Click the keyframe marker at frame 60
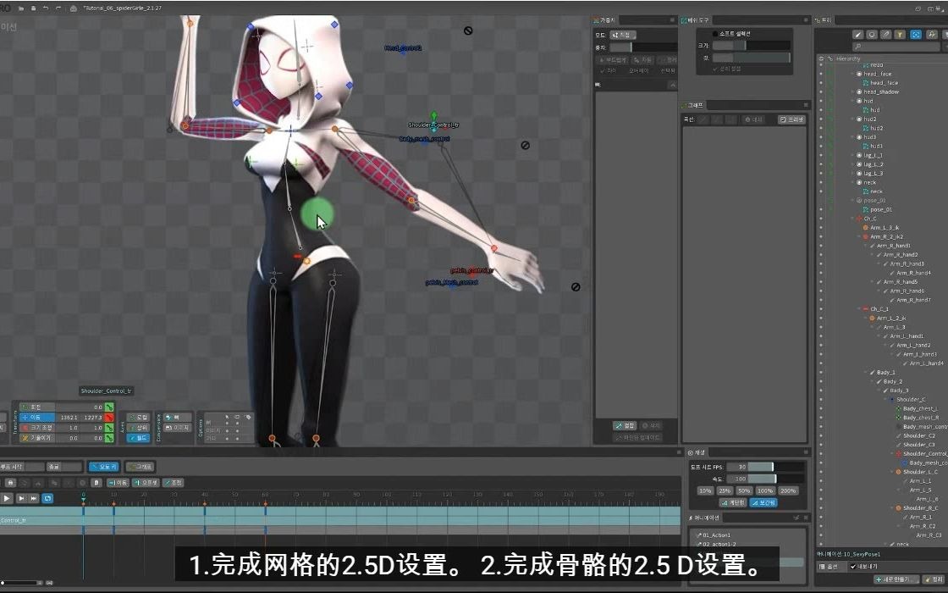The width and height of the screenshot is (948, 593). (266, 503)
